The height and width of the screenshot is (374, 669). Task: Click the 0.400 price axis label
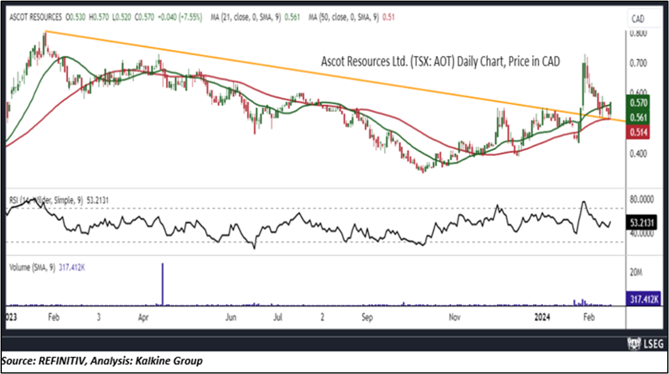click(638, 153)
